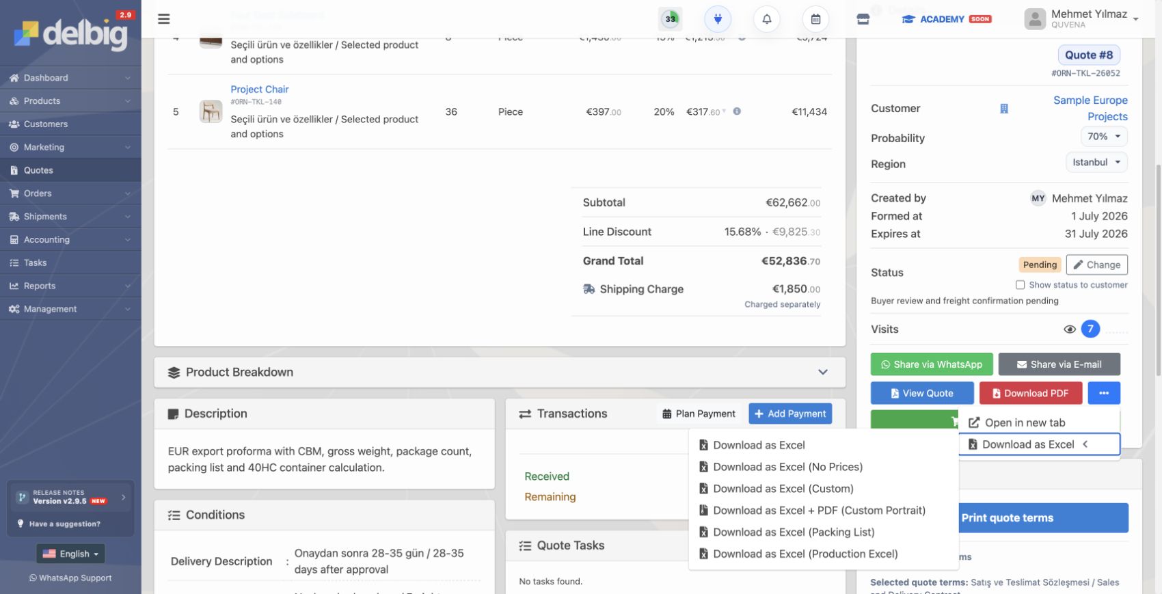Image resolution: width=1162 pixels, height=594 pixels.
Task: Choose the first Download as Excel submenu item
Action: click(x=822, y=445)
